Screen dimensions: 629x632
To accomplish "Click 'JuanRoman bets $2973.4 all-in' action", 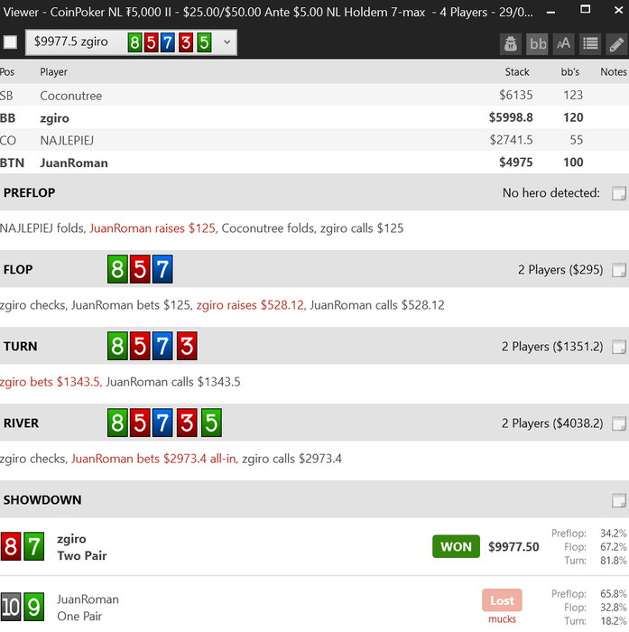I will (154, 459).
